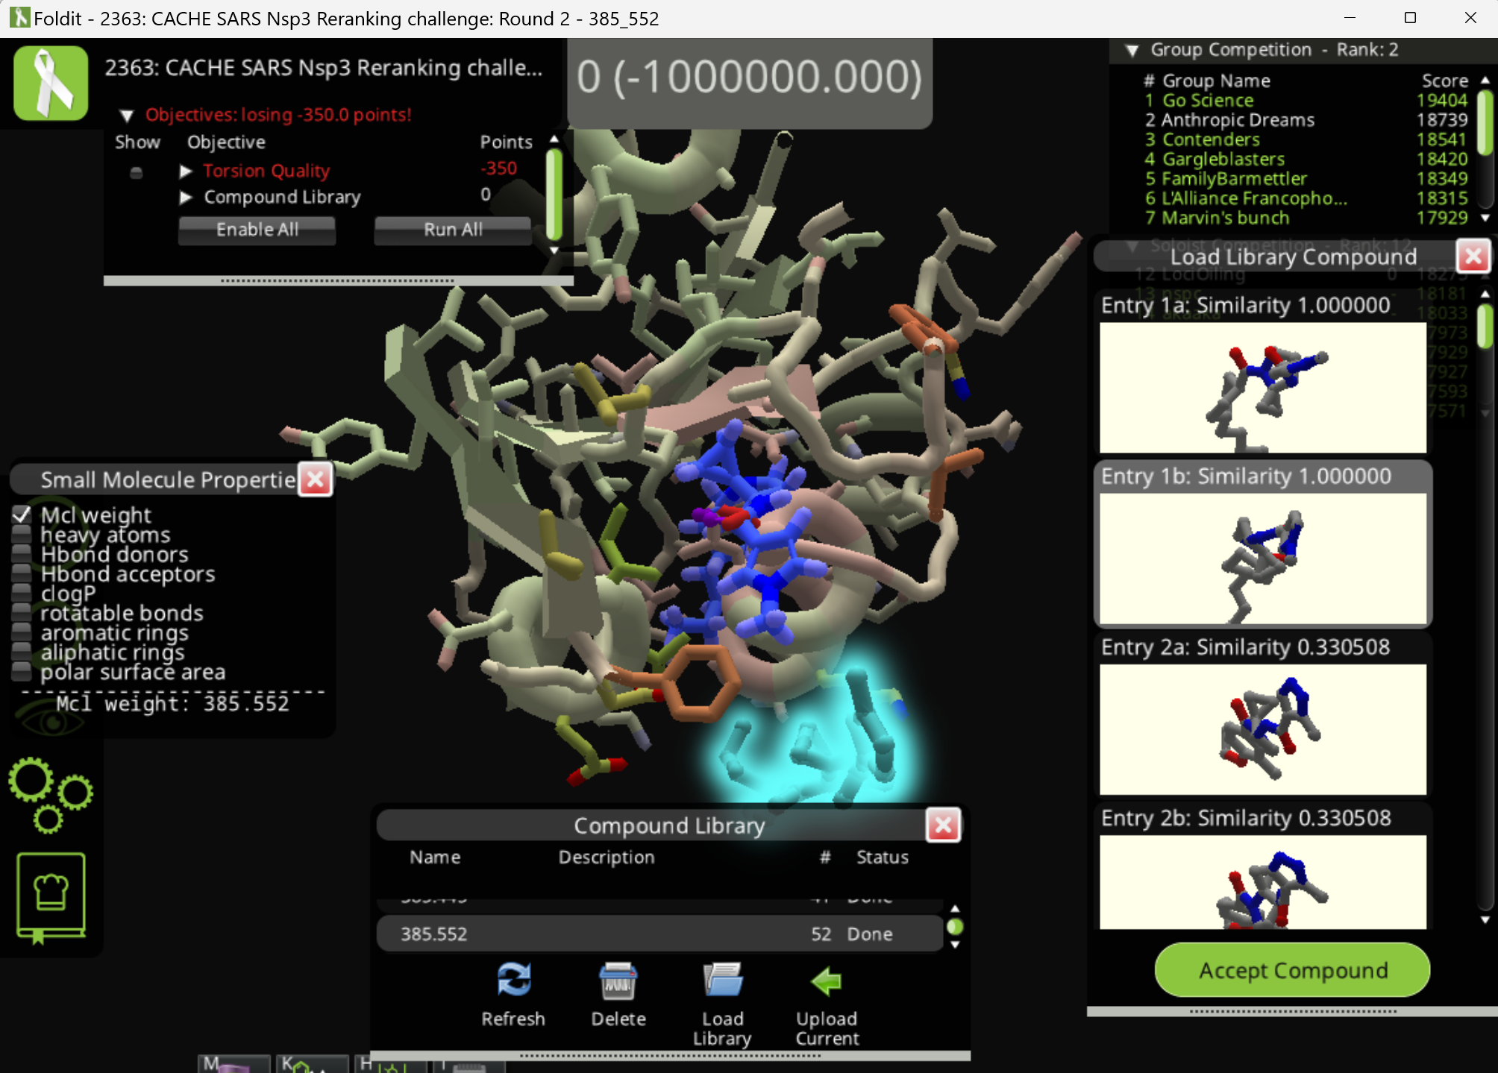Enable the Hbond donors checkbox
Viewport: 1498px width, 1073px height.
[x=22, y=554]
